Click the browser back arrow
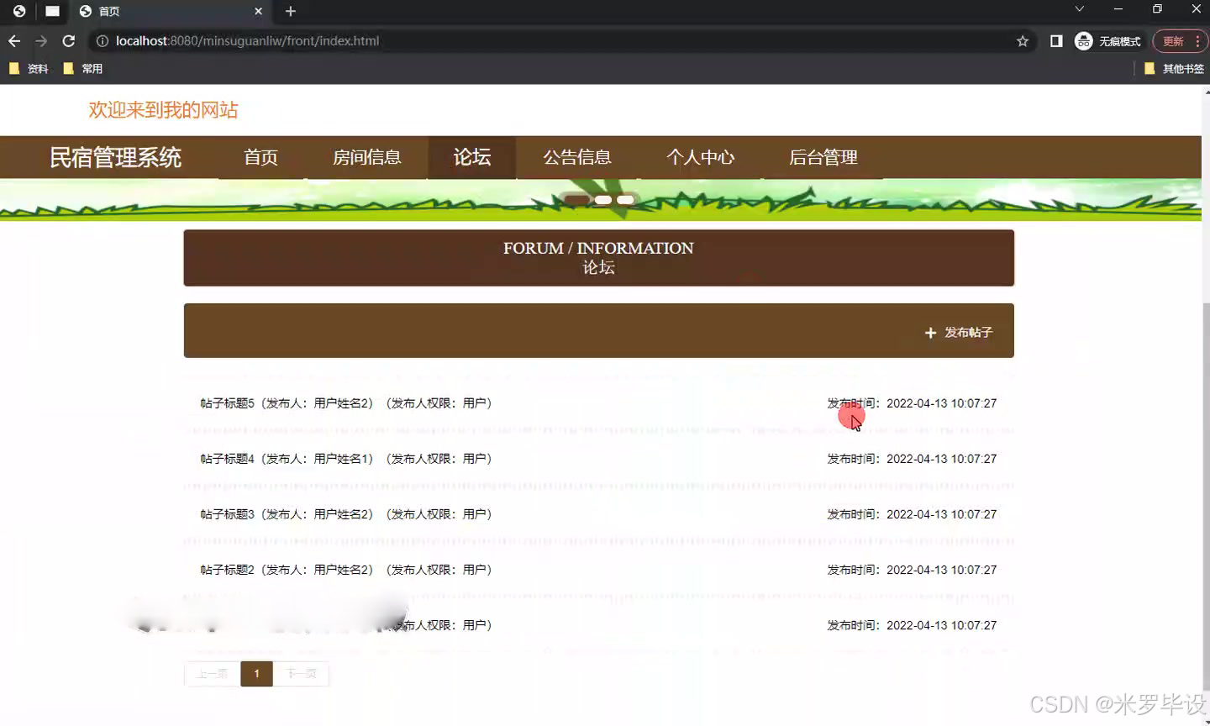This screenshot has height=726, width=1210. click(x=13, y=40)
